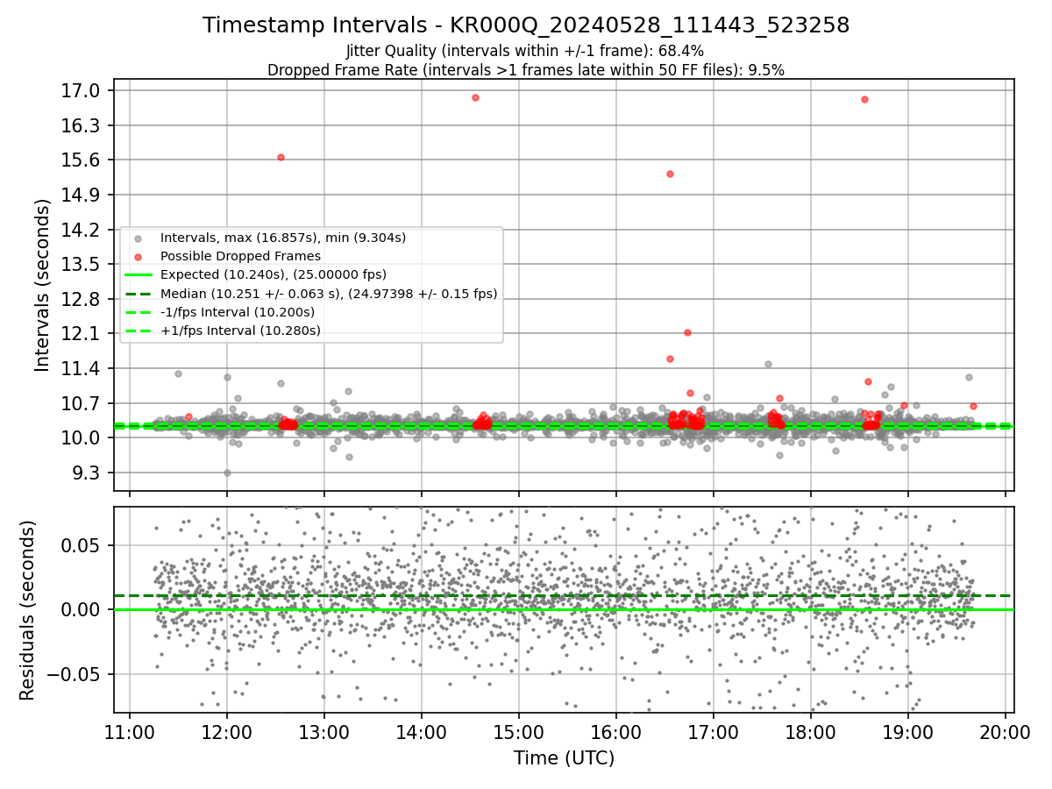Viewport: 1052px width, 789px height.
Task: Click the x-axis tick label '16:00'
Action: click(616, 731)
